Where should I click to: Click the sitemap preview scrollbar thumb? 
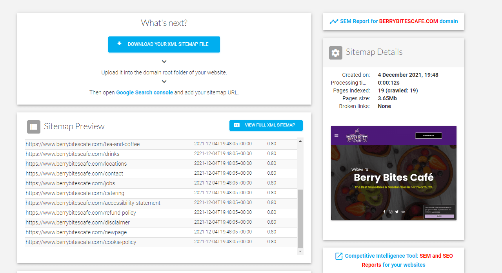click(x=300, y=219)
